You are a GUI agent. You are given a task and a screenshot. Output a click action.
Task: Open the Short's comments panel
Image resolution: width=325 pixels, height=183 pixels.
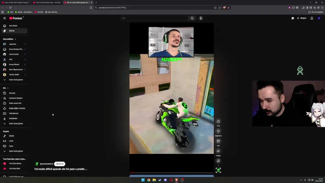[218, 141]
